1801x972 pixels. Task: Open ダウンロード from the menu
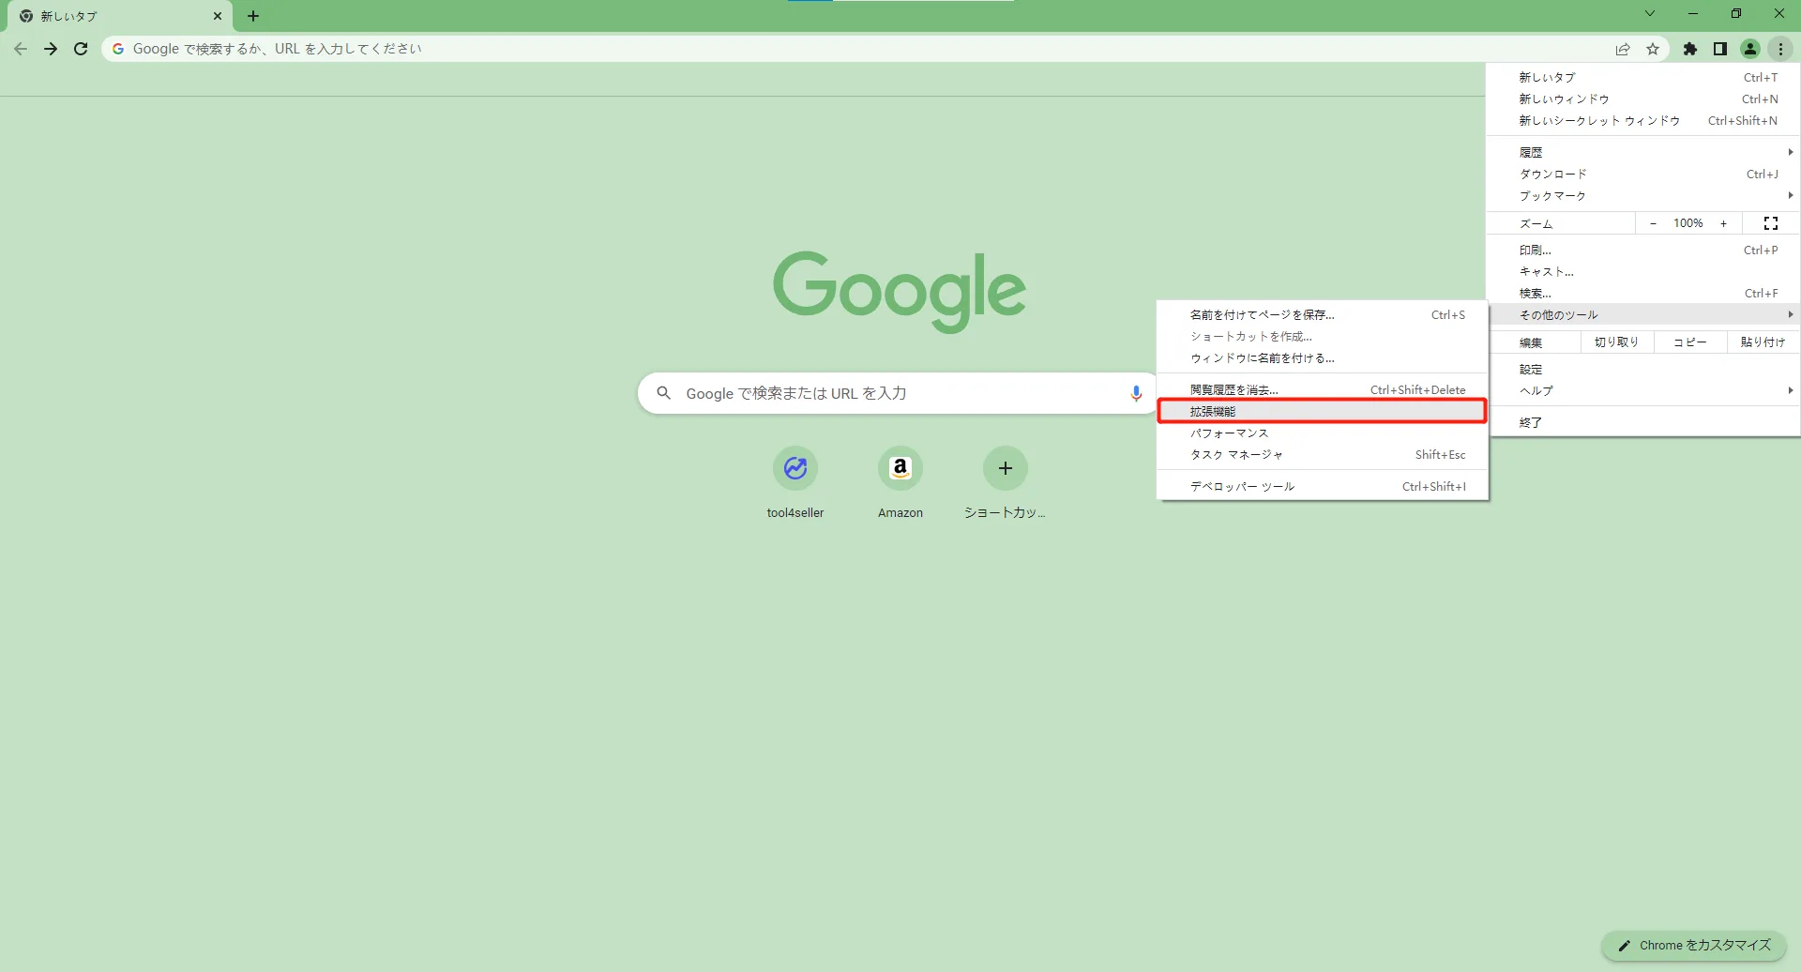click(1643, 174)
